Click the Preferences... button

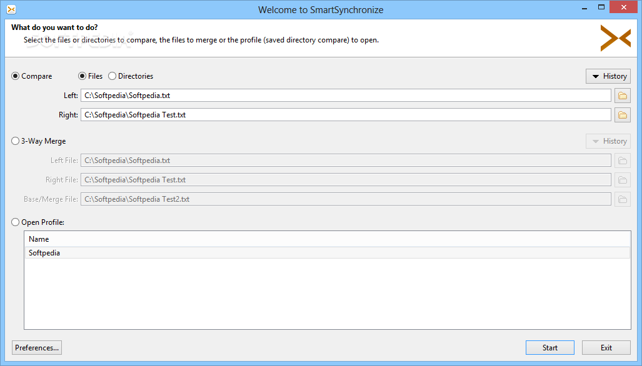pos(37,348)
